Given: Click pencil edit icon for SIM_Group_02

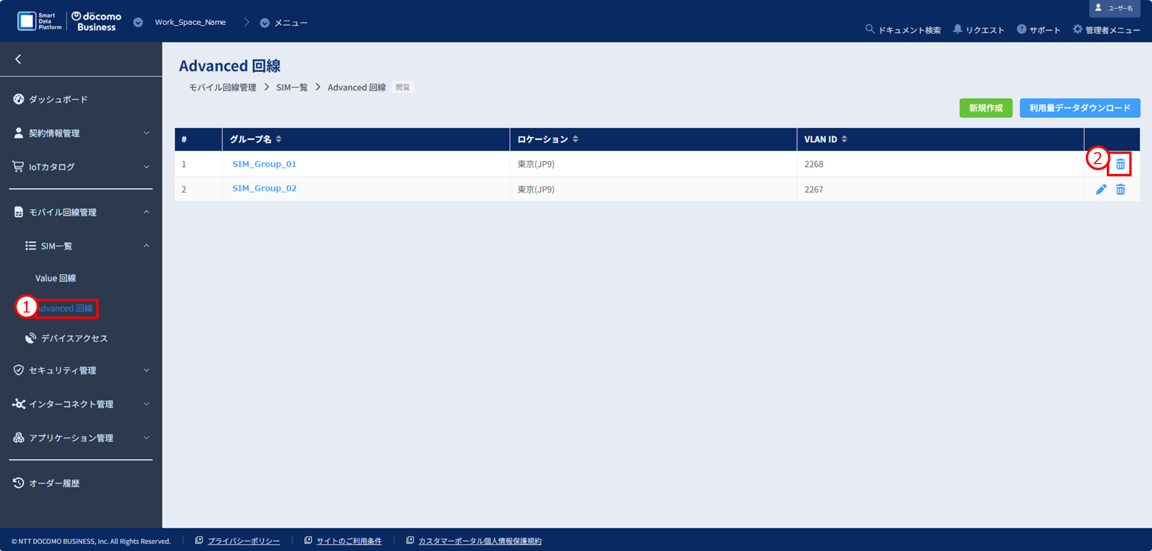Looking at the screenshot, I should point(1101,190).
